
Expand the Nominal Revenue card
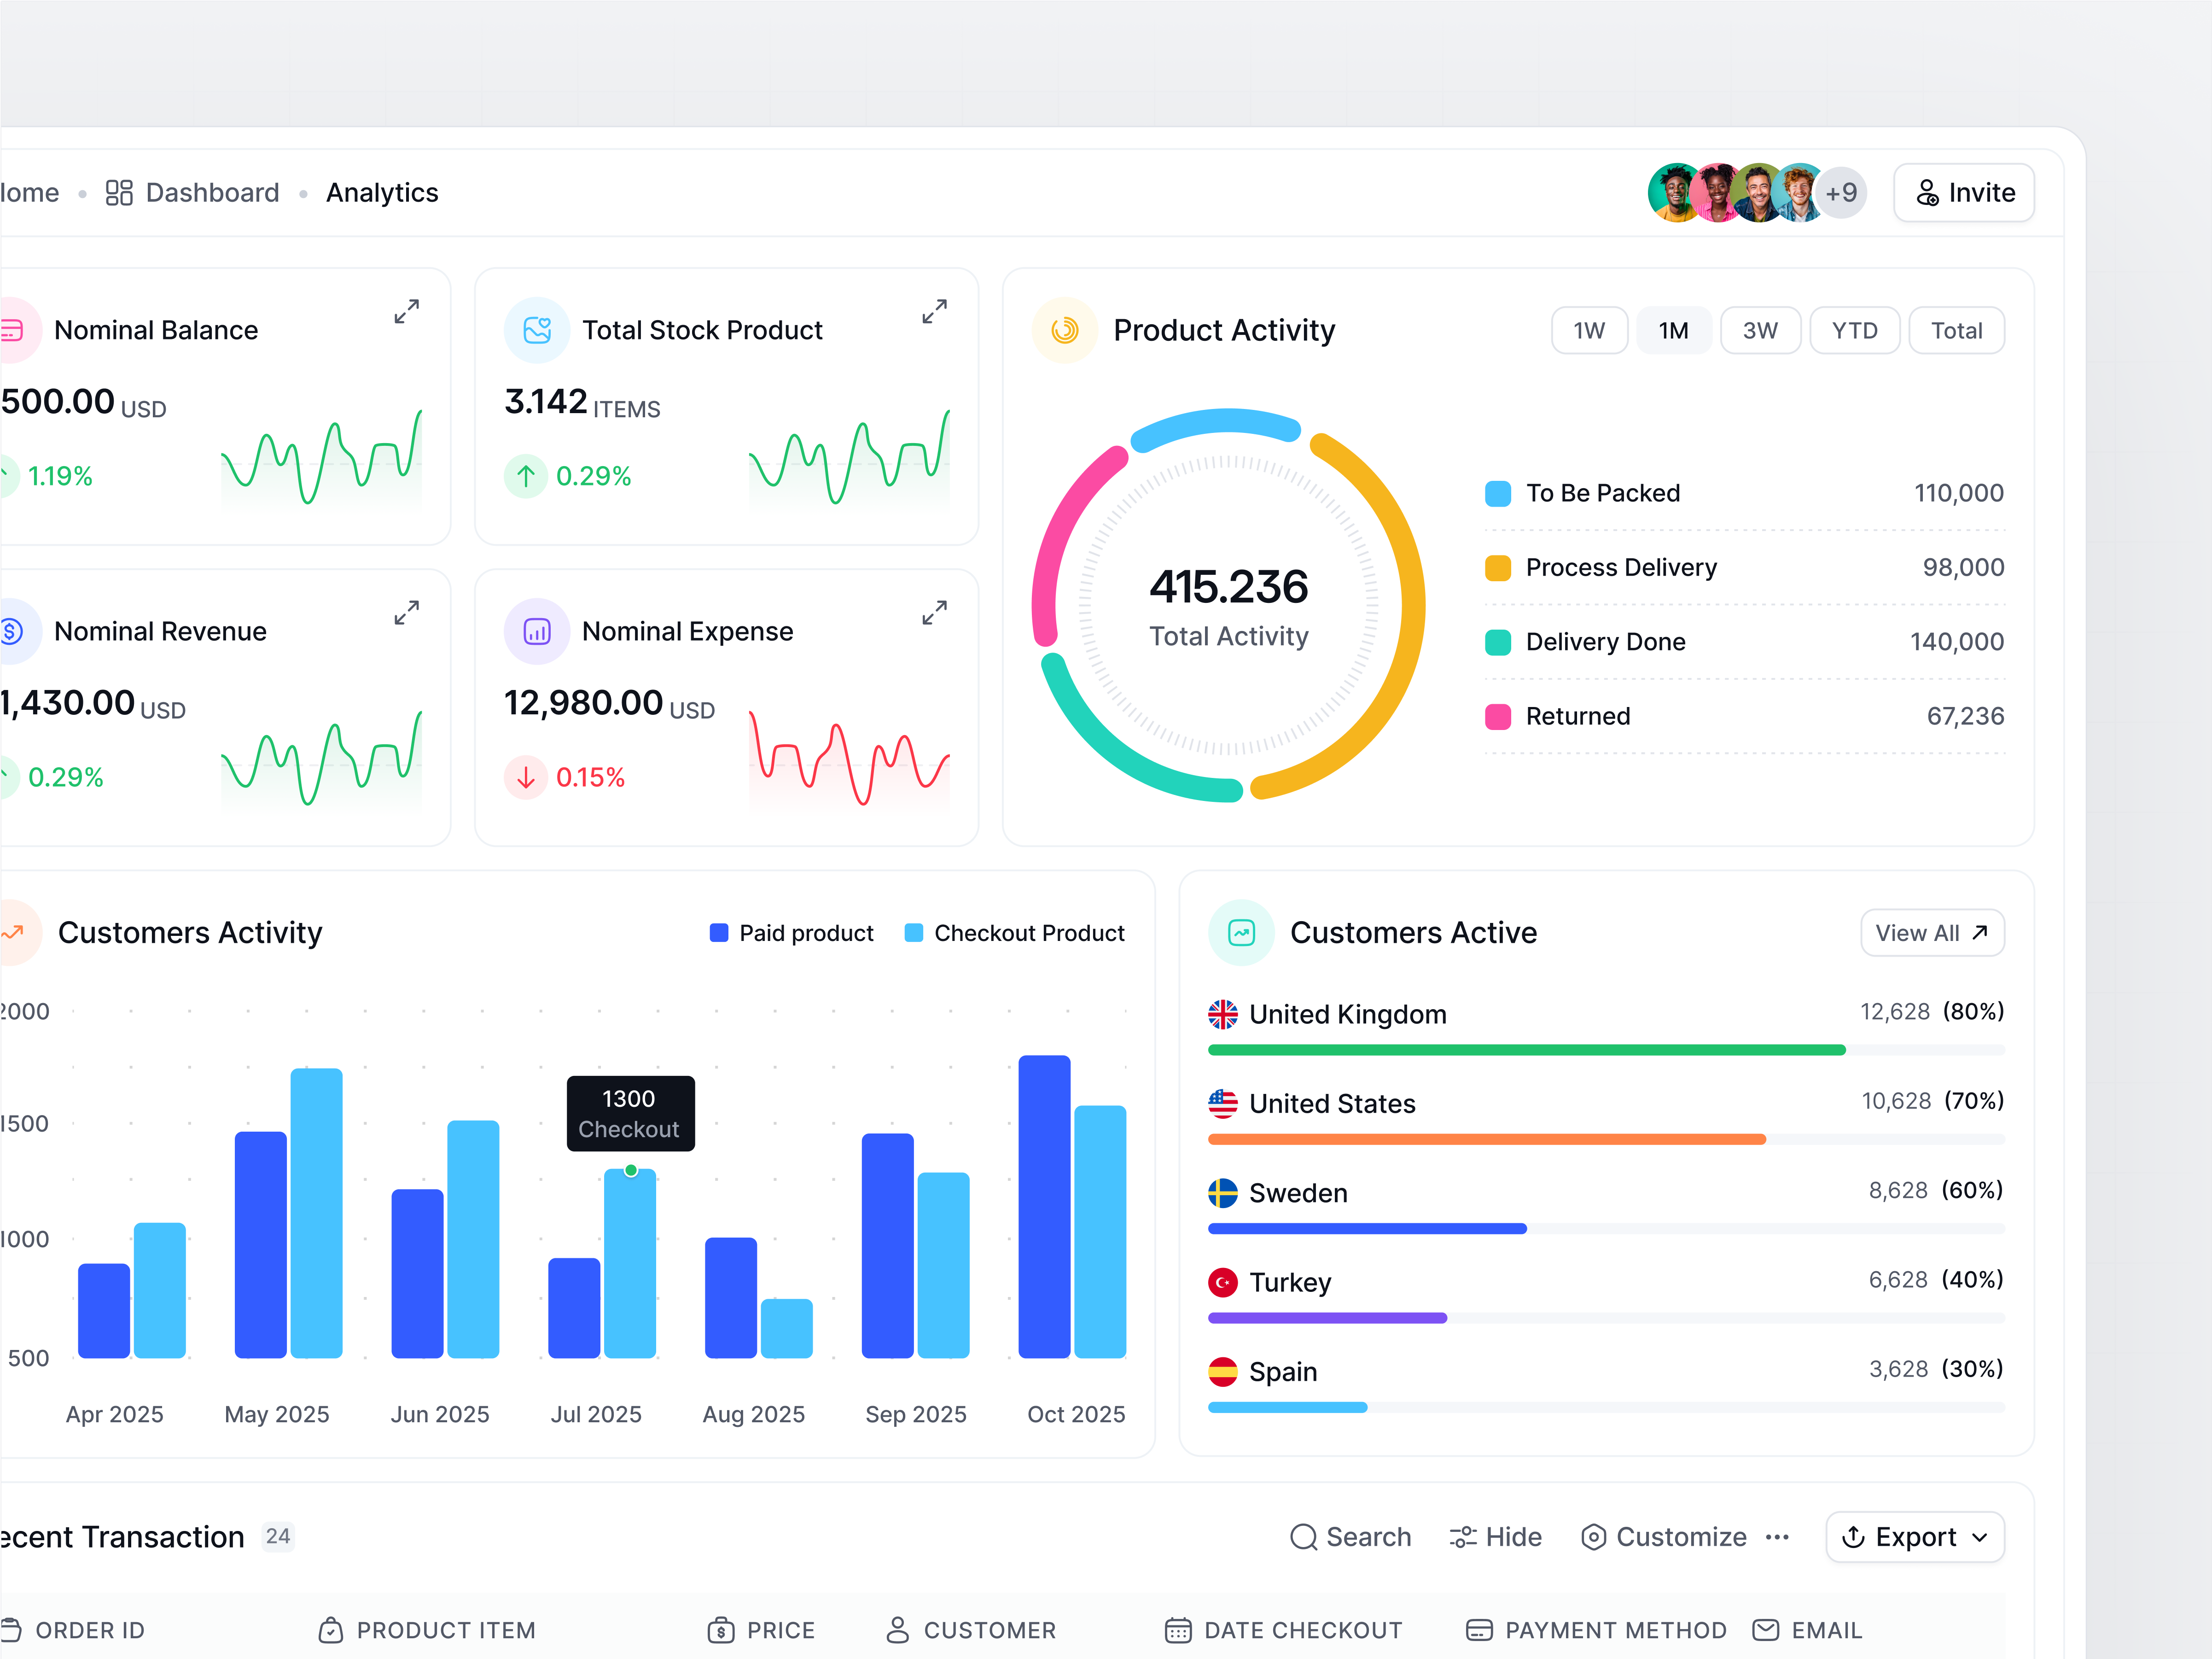coord(406,612)
